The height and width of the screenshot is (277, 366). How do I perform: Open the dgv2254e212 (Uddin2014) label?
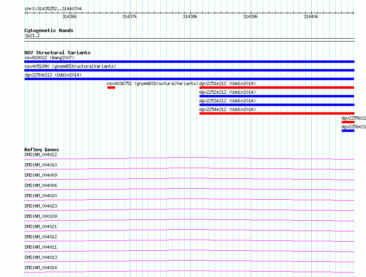227,109
